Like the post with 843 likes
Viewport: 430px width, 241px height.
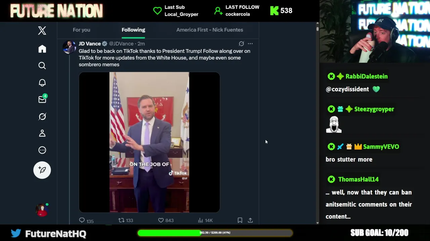(166, 220)
